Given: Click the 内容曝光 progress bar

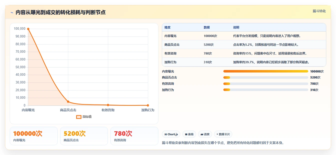Looking at the screenshot, I should [x=266, y=71].
